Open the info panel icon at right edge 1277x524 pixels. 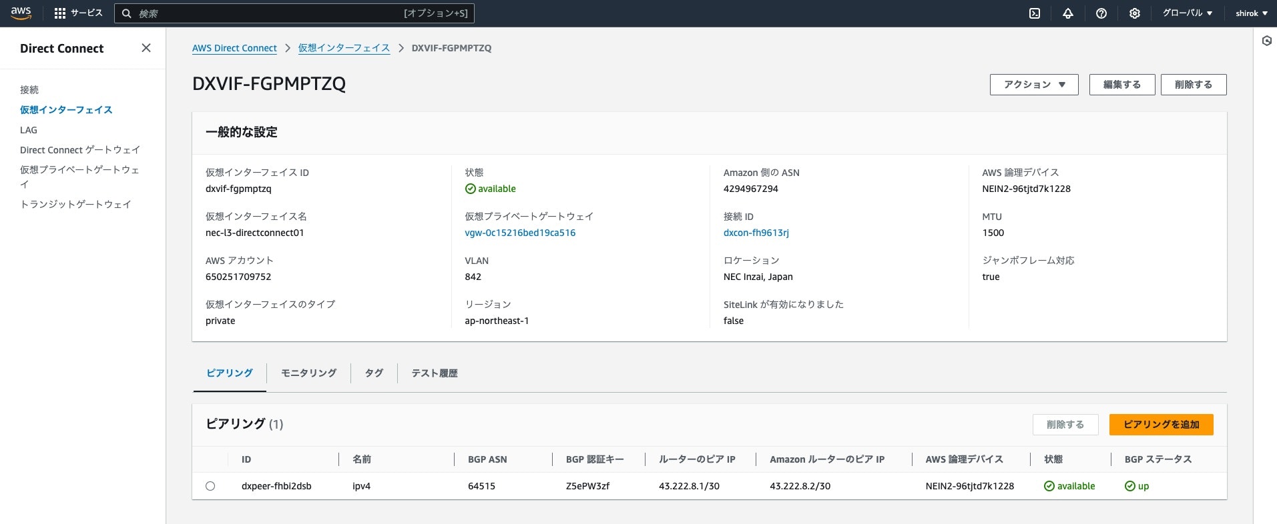tap(1267, 41)
